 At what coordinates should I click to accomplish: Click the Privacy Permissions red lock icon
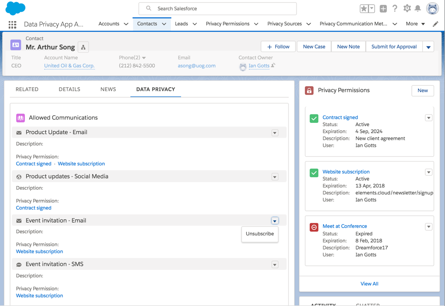pos(309,90)
